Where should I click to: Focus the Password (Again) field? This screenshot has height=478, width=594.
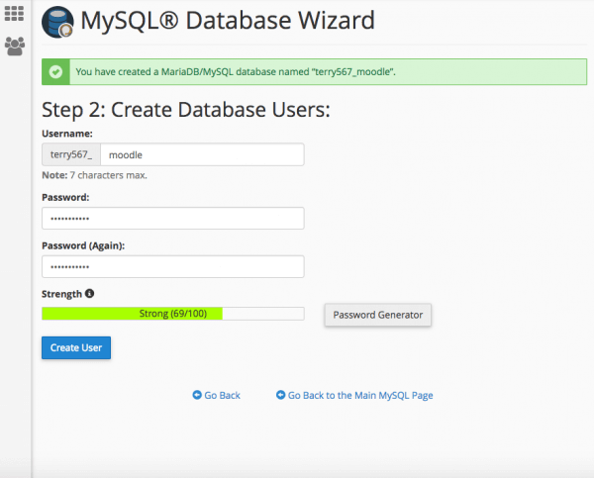172,266
